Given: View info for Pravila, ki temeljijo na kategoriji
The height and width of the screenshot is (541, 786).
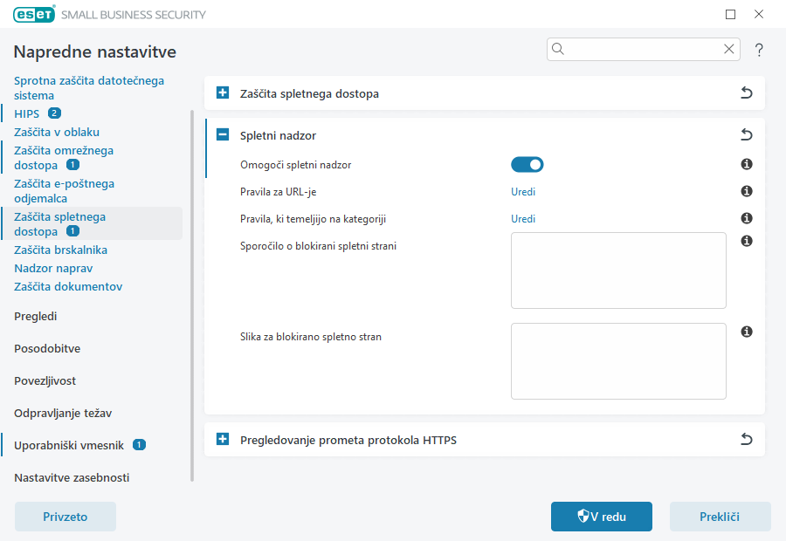Looking at the screenshot, I should coord(747,218).
